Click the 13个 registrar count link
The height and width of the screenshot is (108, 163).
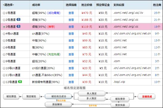click(157, 47)
